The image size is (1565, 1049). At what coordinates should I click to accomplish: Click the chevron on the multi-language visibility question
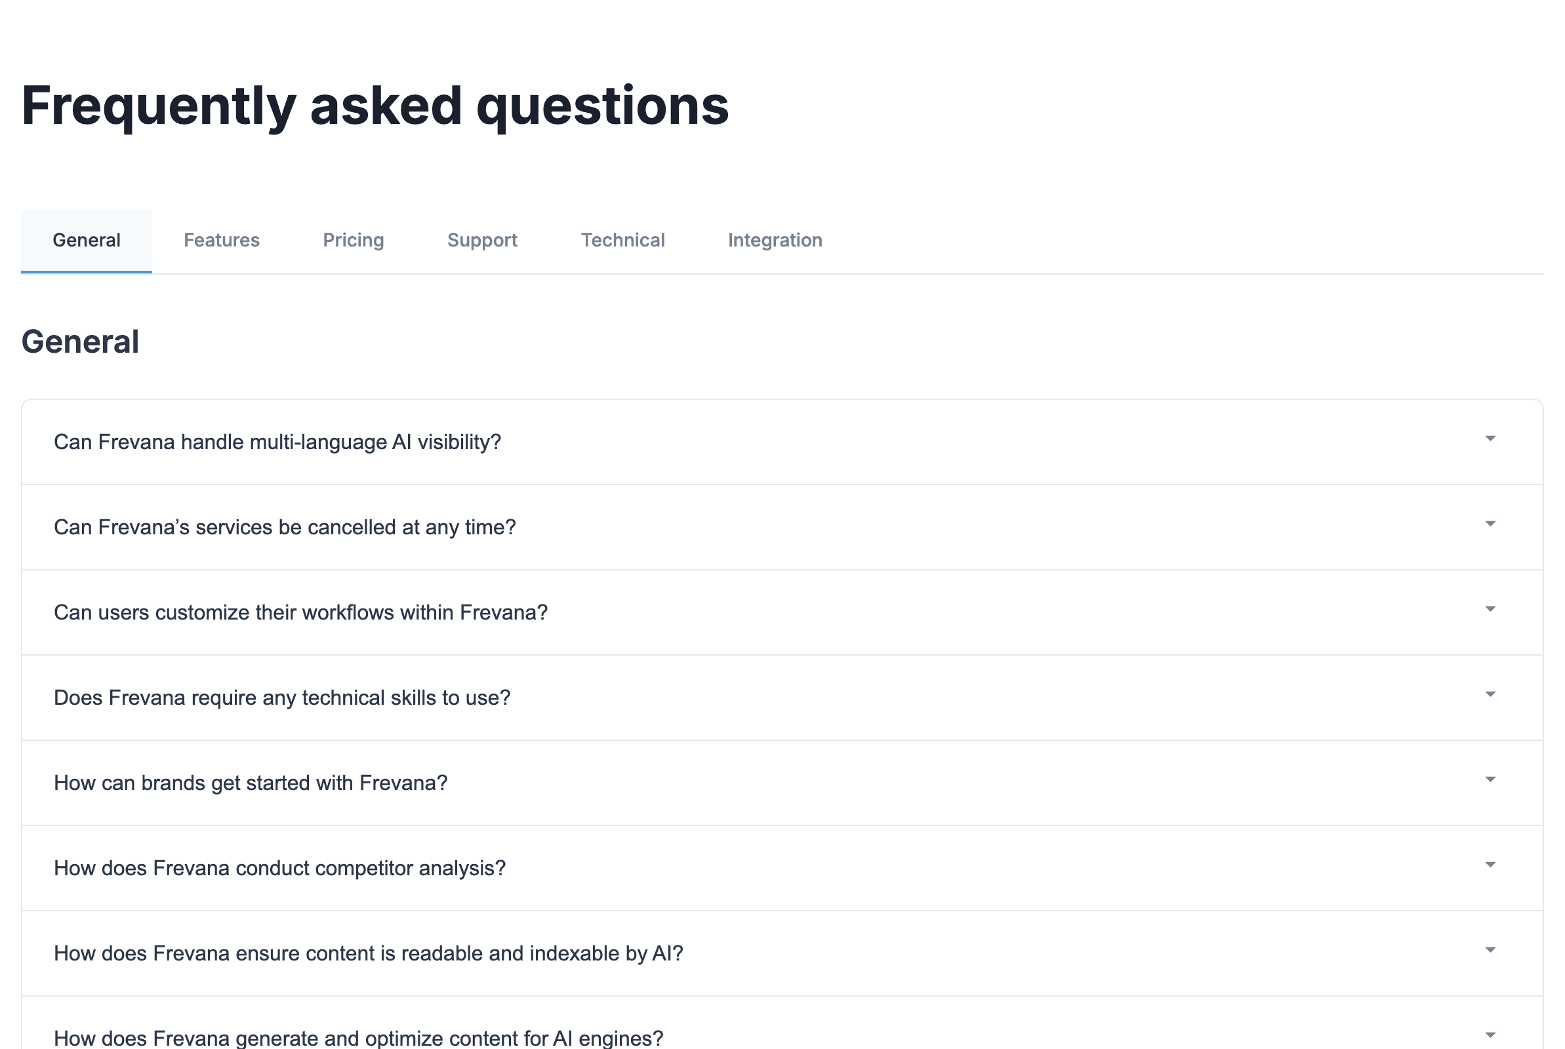point(1490,439)
